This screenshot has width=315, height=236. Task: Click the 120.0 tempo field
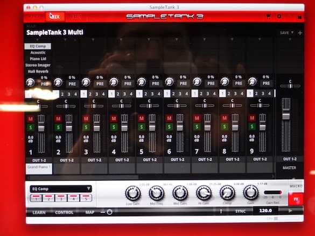pos(265,211)
